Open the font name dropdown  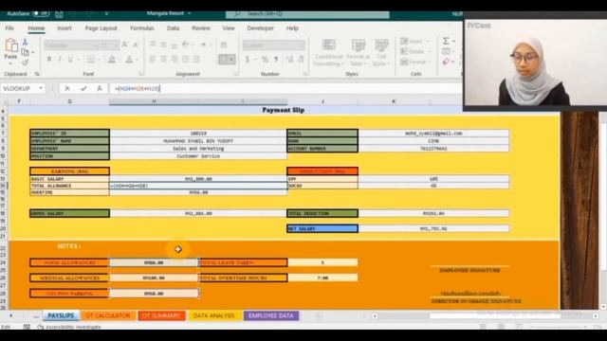click(72, 45)
